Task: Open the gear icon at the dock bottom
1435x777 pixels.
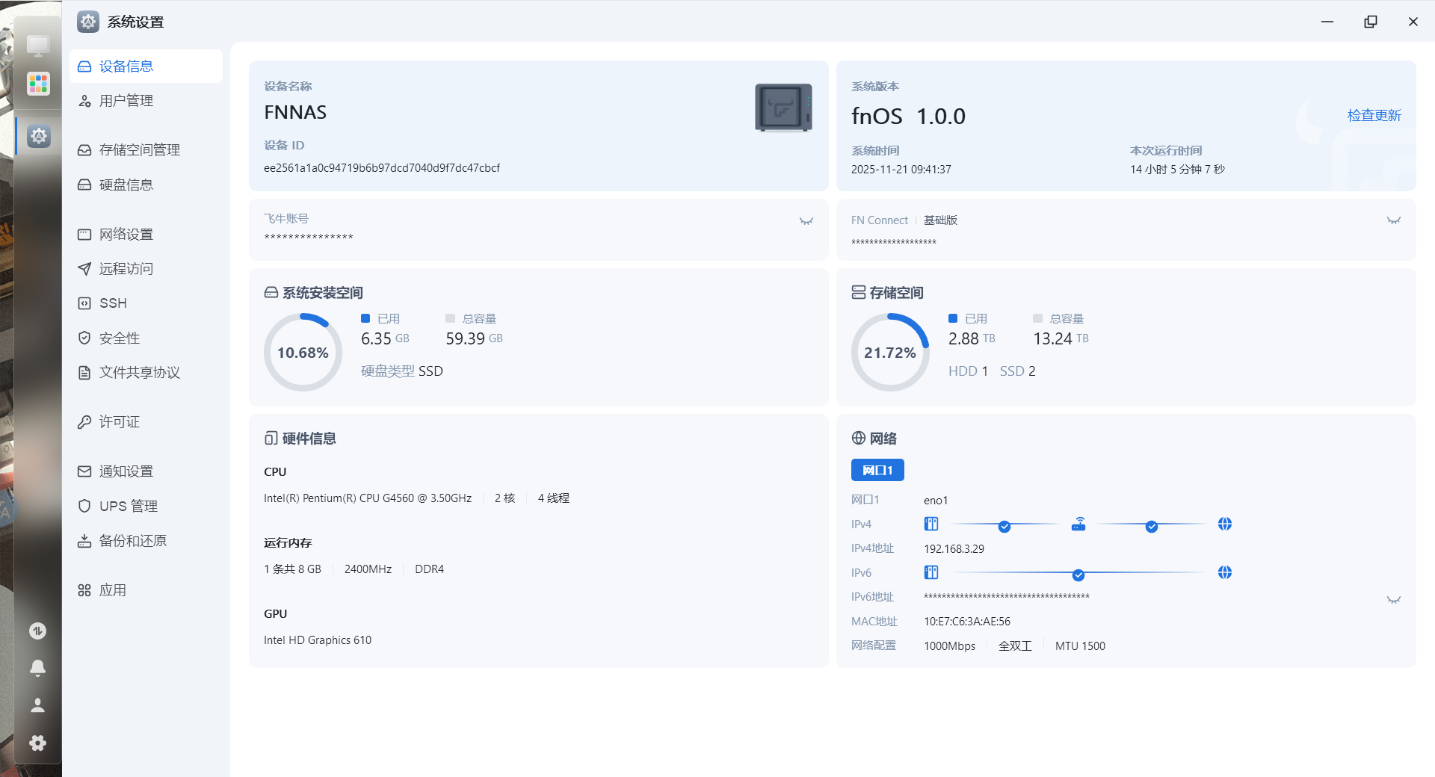Action: 37,743
